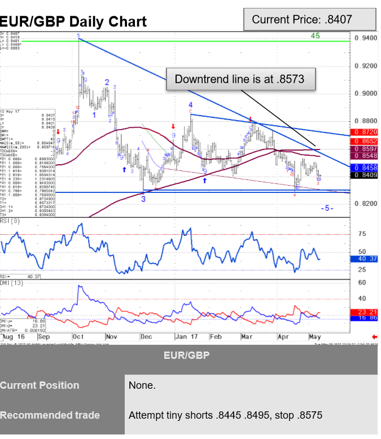
Task: Click the Current Price .8407 box
Action: (x=309, y=20)
